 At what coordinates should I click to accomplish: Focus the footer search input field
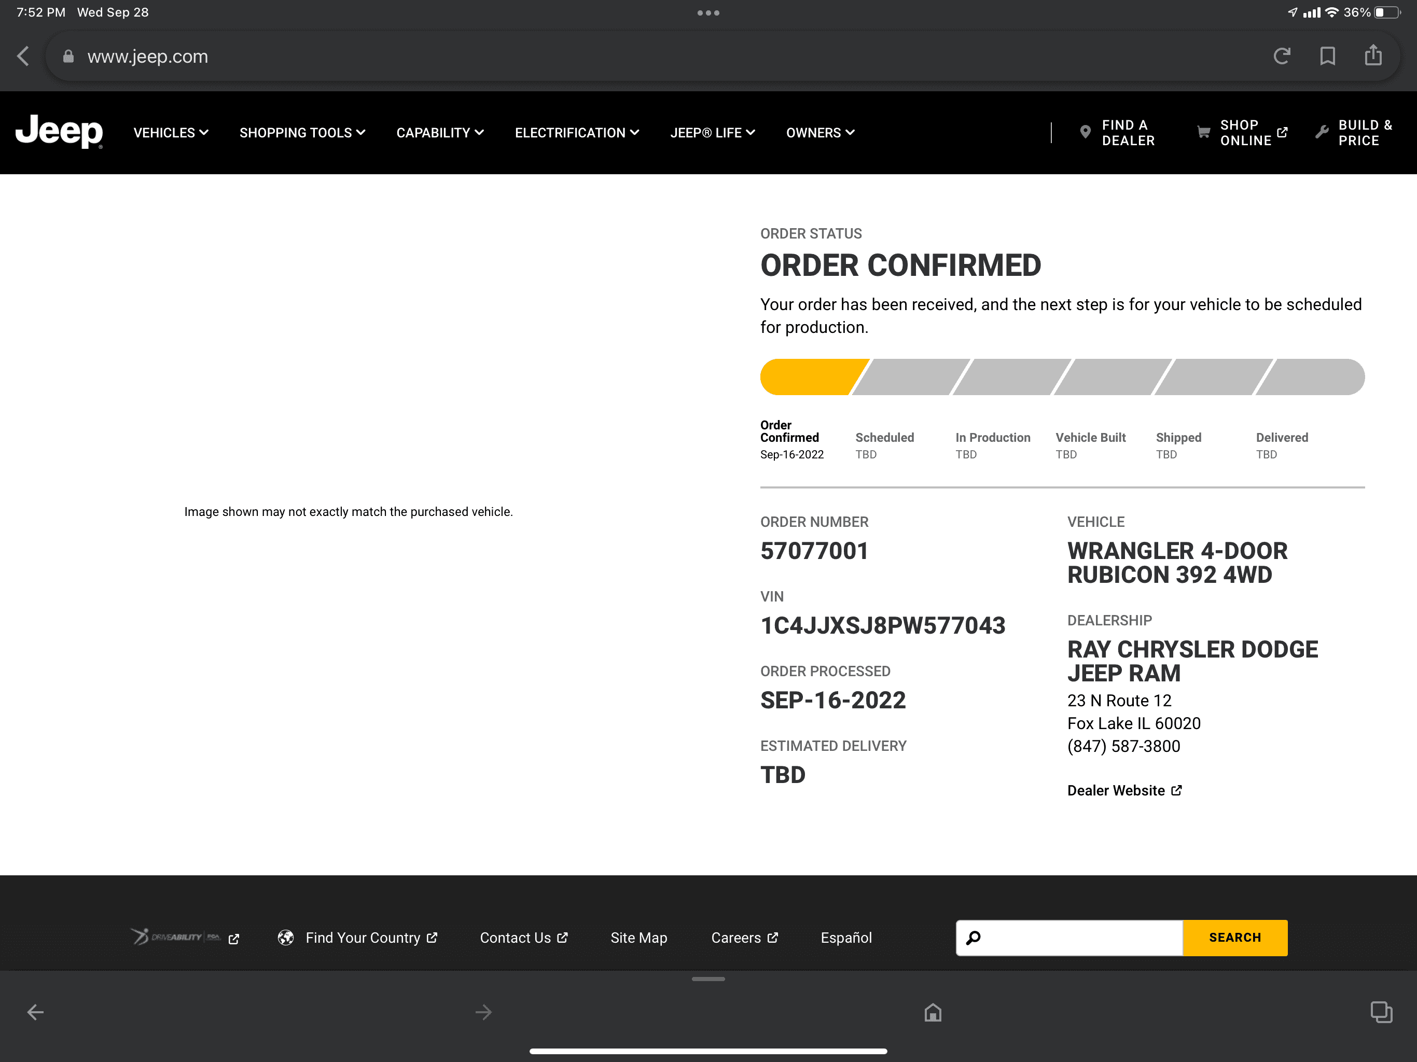[x=1070, y=938]
